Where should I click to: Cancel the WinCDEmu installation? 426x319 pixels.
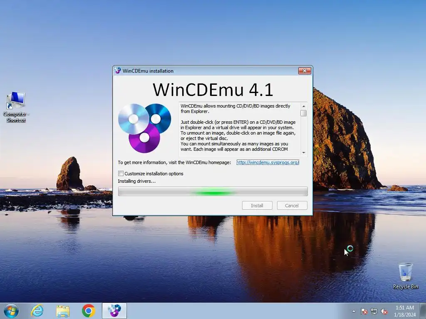(292, 206)
